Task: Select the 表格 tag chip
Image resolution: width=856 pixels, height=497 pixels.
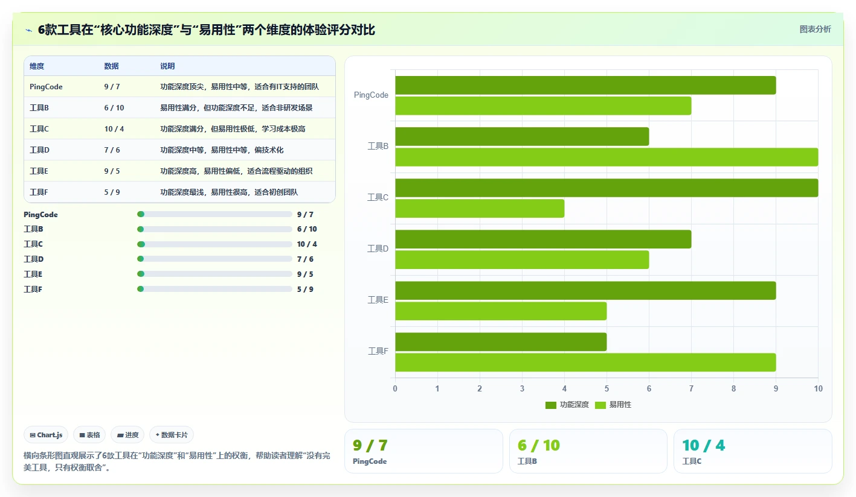Action: pyautogui.click(x=89, y=435)
